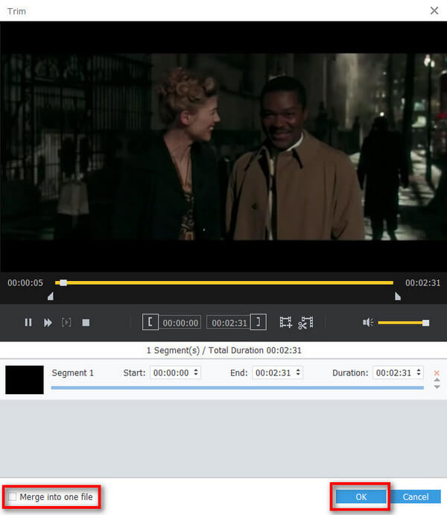Confirm trim with OK button
The width and height of the screenshot is (447, 515).
click(361, 496)
